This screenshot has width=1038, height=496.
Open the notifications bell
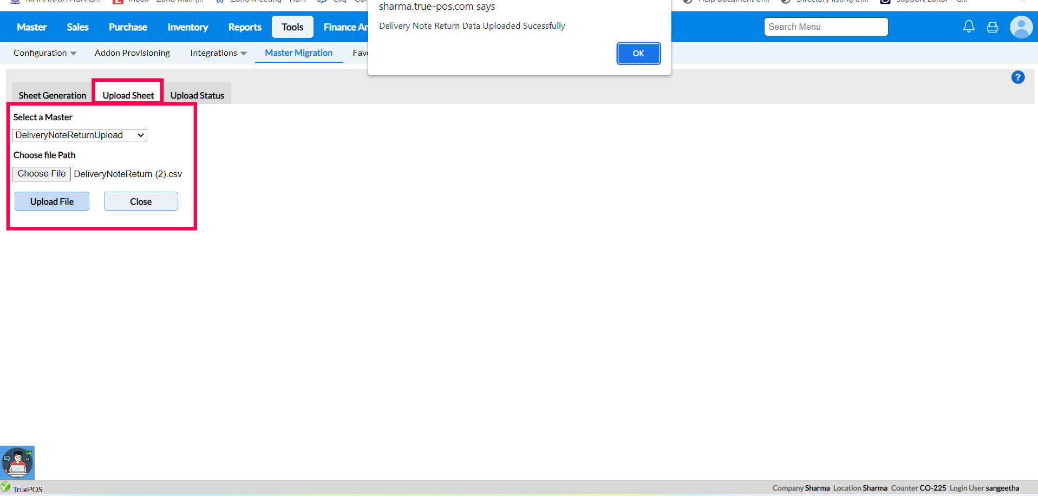(x=969, y=27)
